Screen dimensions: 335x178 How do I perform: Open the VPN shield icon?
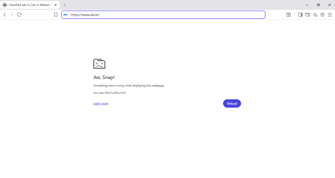point(322,15)
